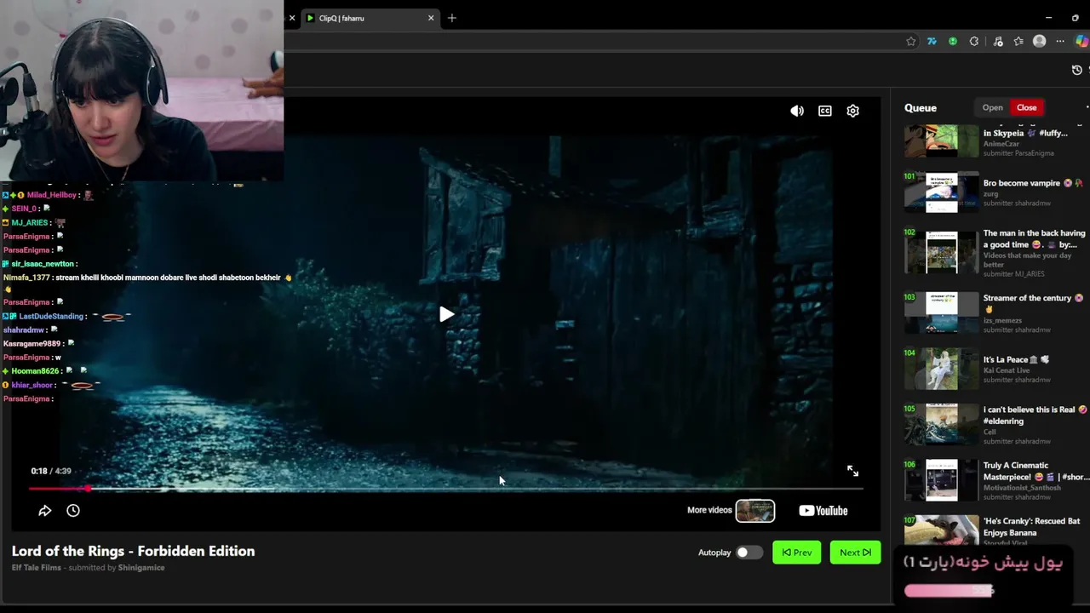
Task: Open the browser three-dot menu
Action: pos(1060,41)
